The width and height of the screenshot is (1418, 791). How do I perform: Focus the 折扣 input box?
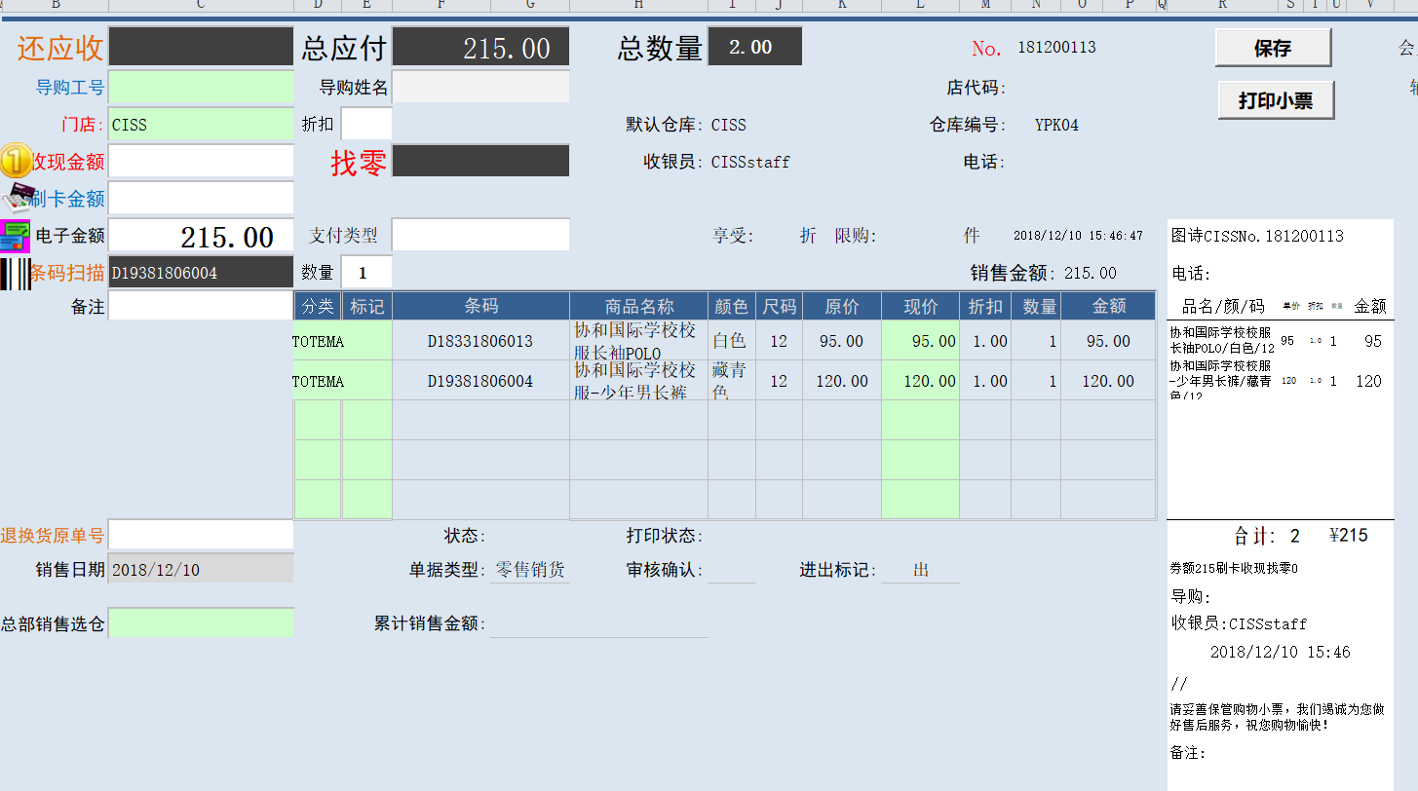366,125
